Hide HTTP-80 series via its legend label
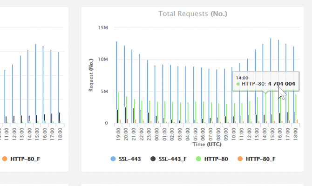This screenshot has width=312, height=186. (x=216, y=159)
